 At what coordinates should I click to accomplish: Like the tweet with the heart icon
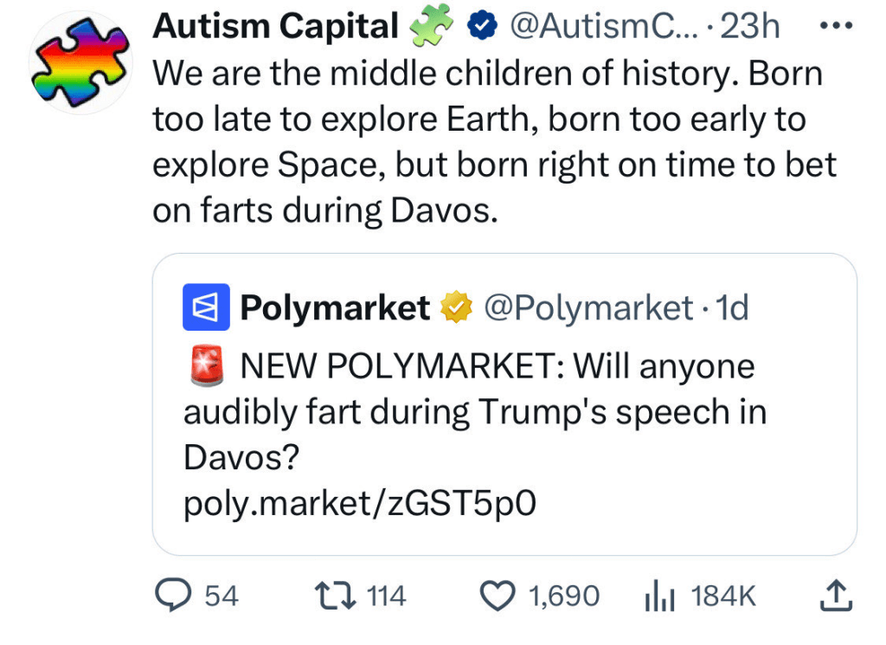click(x=497, y=595)
